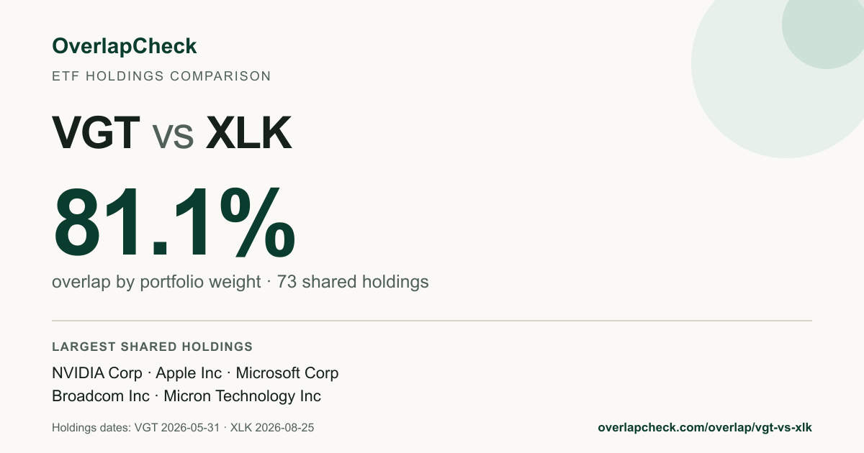Click the VGT 2026-05-31 holdings date

pyautogui.click(x=176, y=427)
